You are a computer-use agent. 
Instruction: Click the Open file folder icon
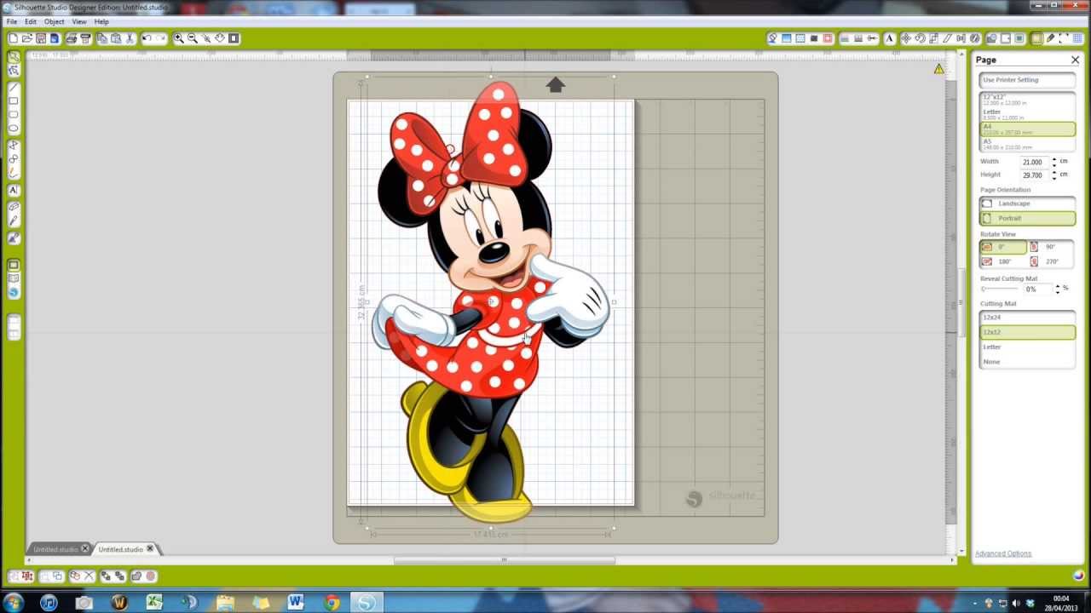(x=27, y=38)
